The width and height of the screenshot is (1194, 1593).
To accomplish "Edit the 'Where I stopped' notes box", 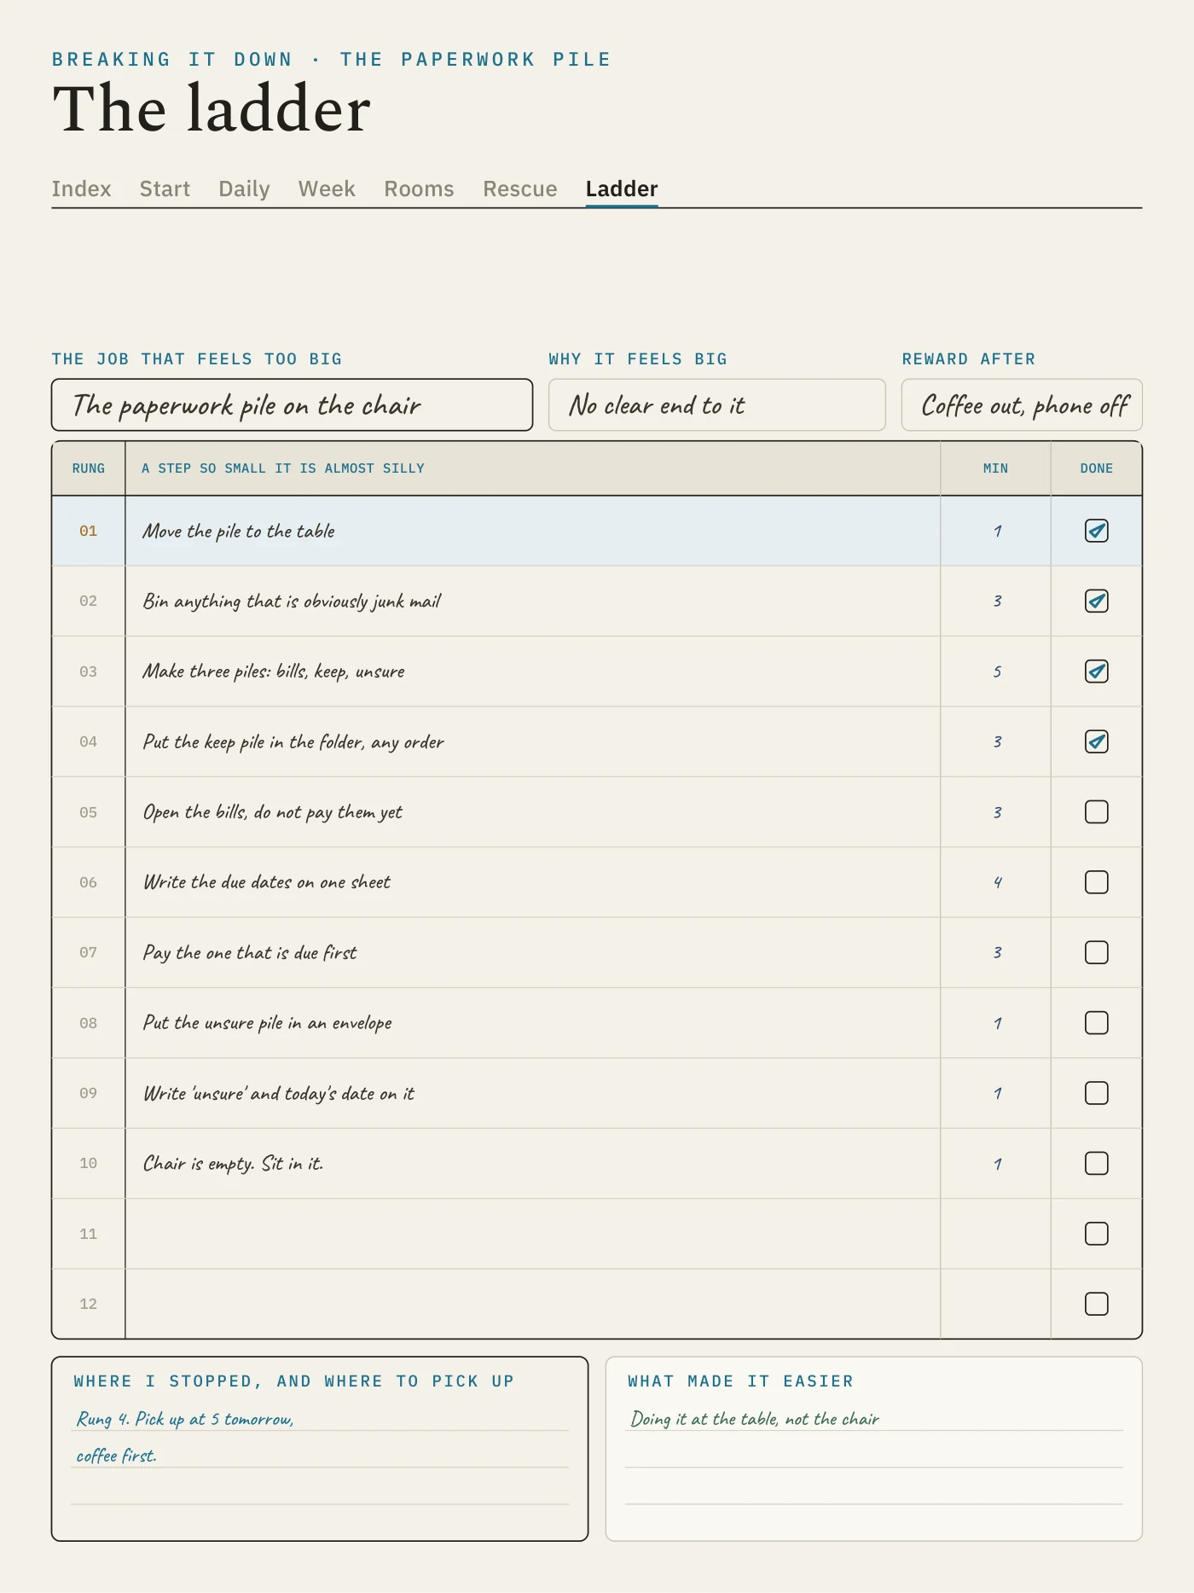I will point(320,1449).
